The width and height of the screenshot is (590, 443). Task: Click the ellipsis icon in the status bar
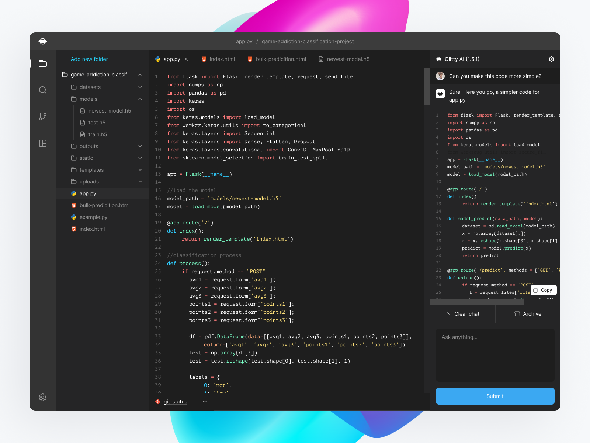click(x=205, y=402)
